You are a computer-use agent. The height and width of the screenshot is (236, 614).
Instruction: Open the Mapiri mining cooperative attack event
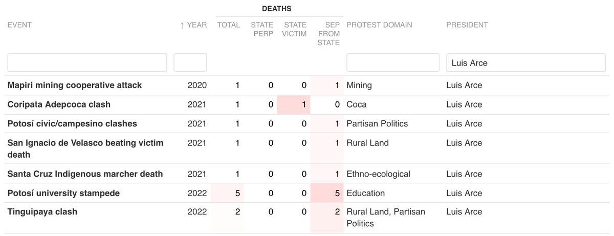coord(75,85)
